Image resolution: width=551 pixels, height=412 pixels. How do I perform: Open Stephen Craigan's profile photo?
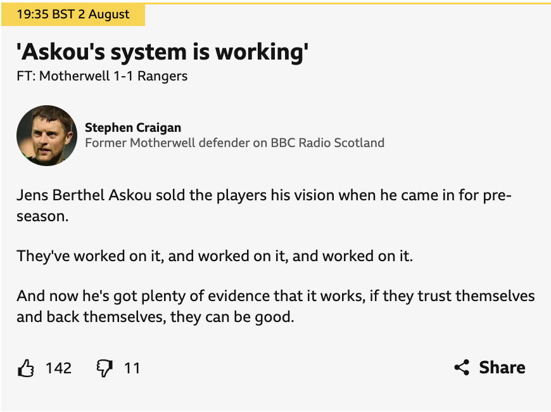click(46, 136)
